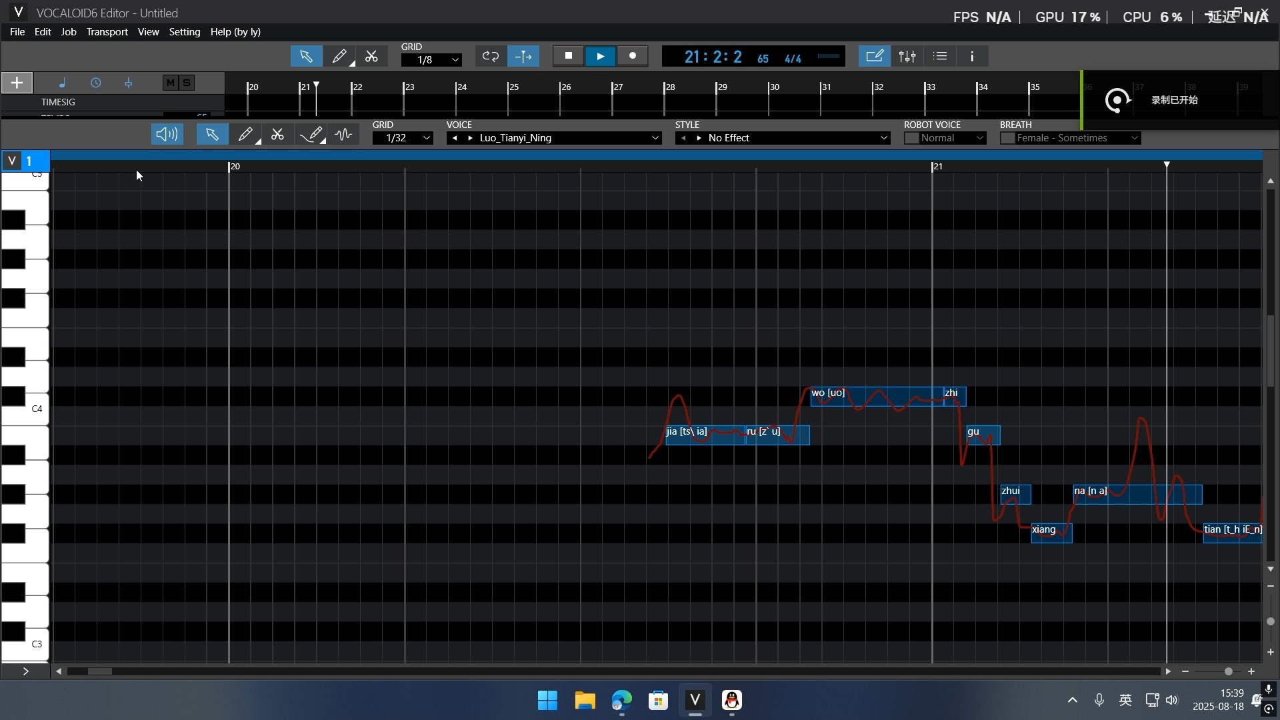Open the Setting menu

185,32
